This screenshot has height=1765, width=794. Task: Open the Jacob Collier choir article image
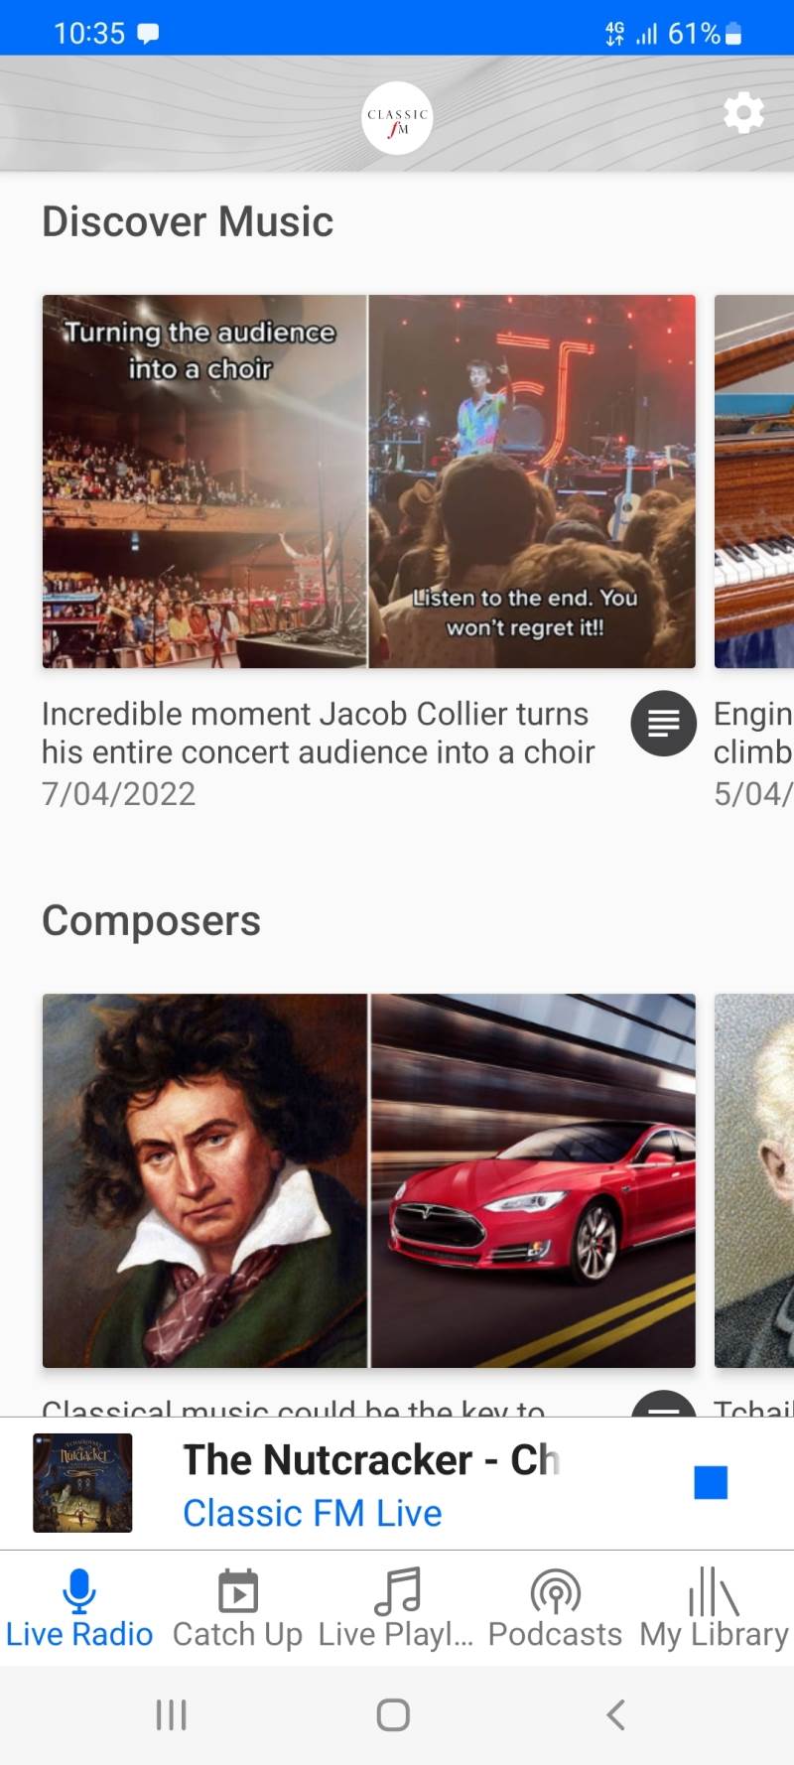click(368, 479)
